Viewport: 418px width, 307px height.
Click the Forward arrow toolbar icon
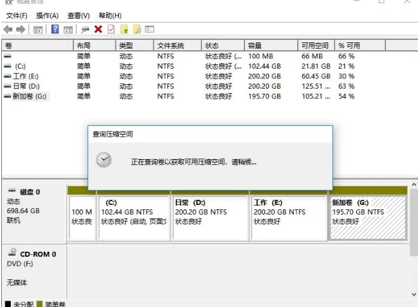[x=21, y=29]
